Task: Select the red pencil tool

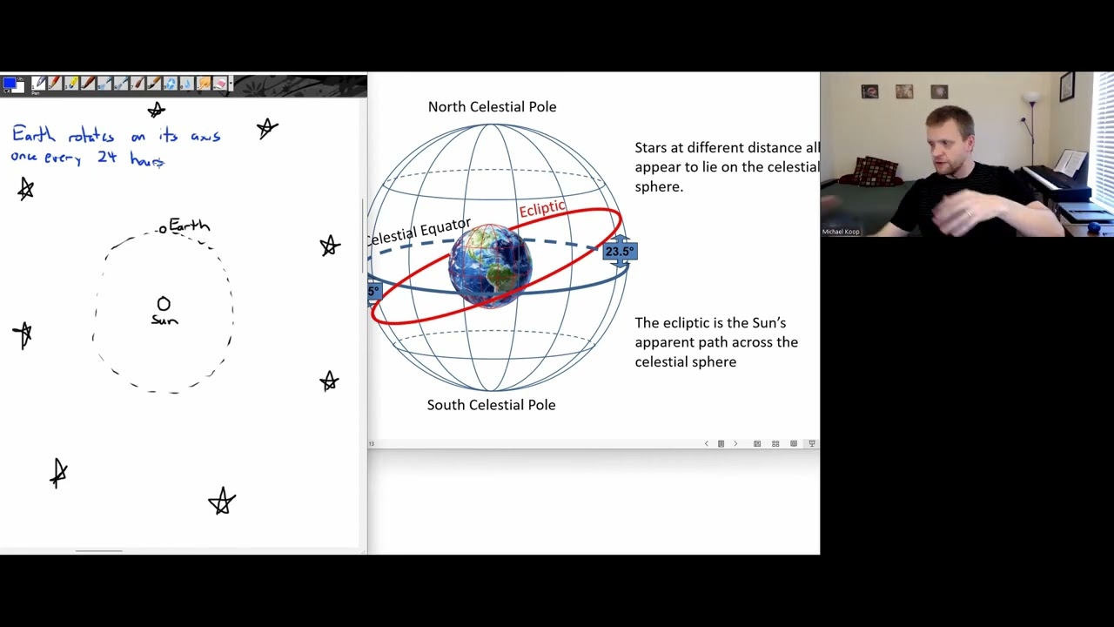Action: click(55, 84)
